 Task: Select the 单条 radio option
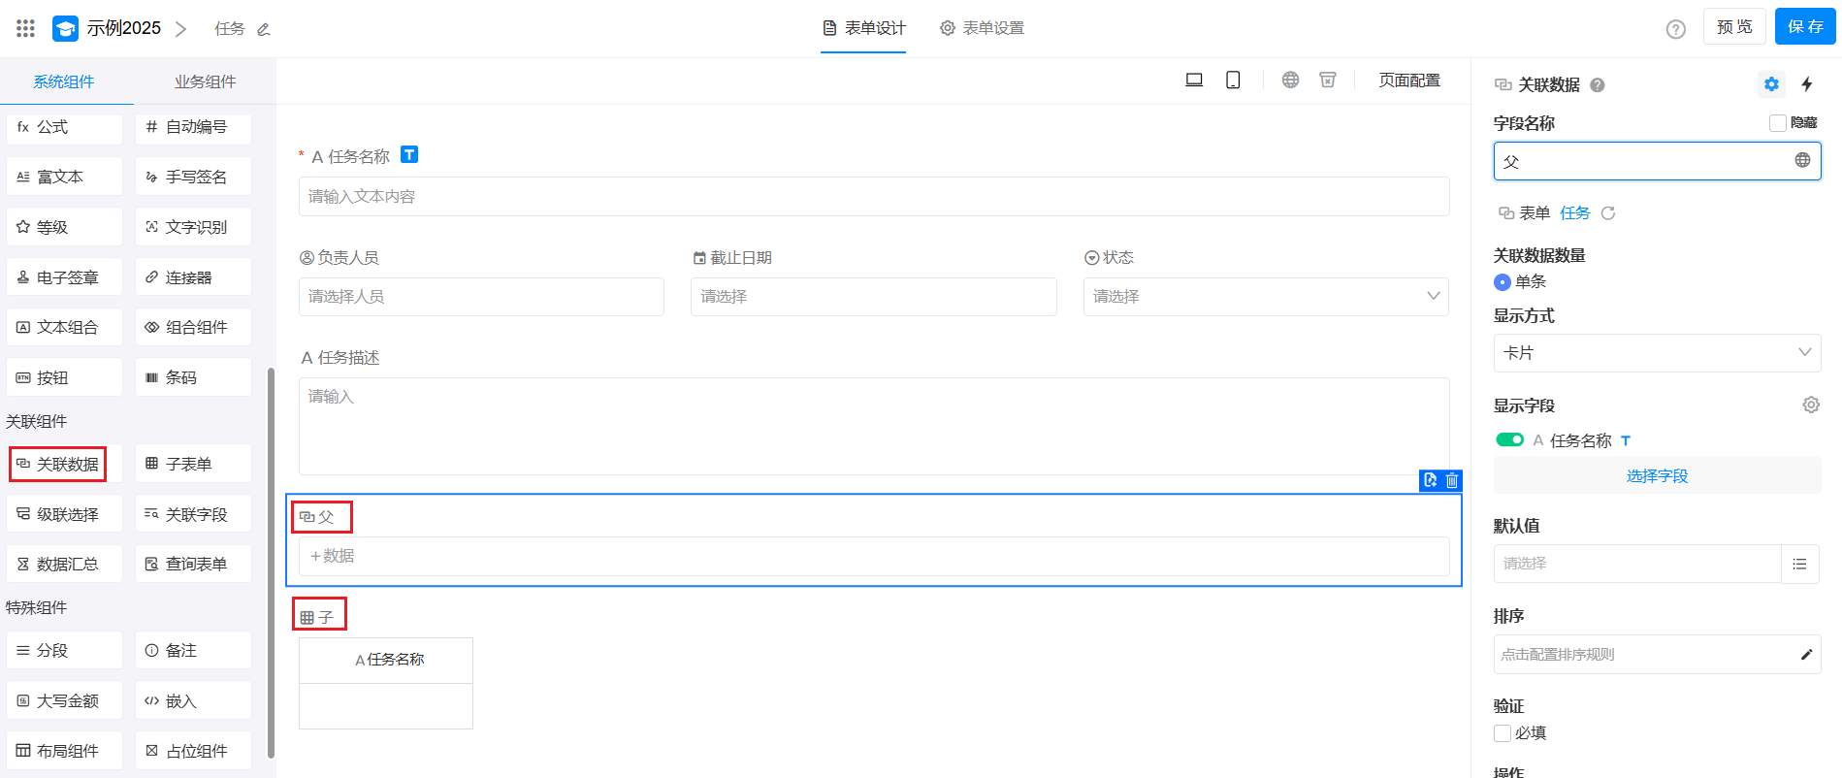pos(1503,282)
